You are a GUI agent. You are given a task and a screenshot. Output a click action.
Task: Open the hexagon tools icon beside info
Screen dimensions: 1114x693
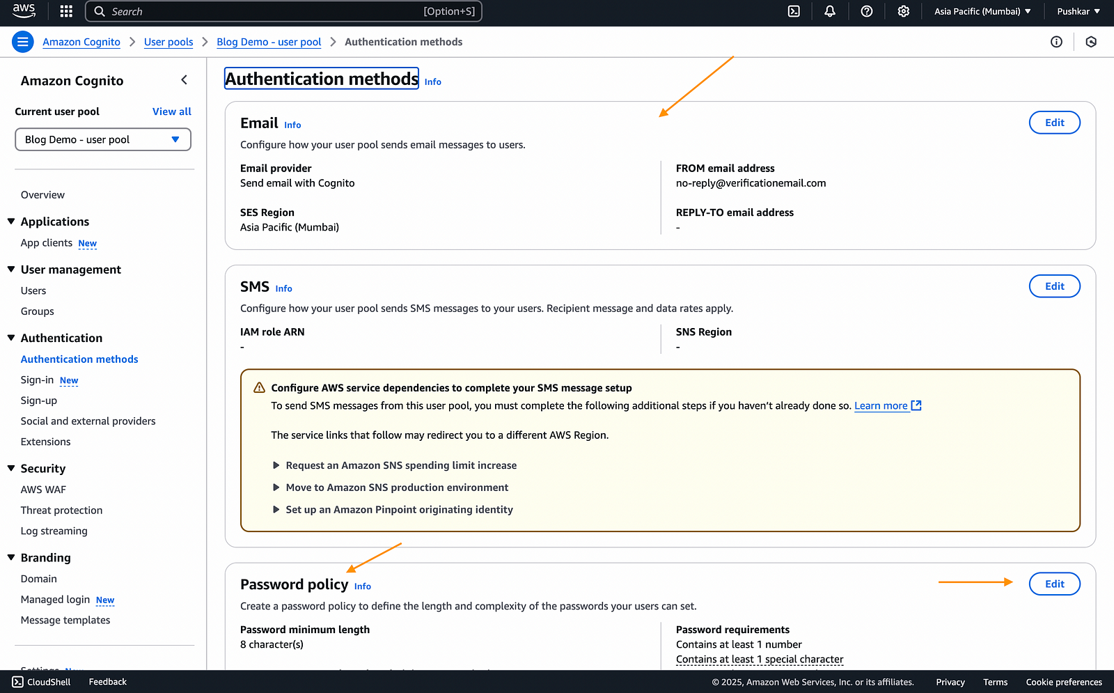pyautogui.click(x=1091, y=42)
